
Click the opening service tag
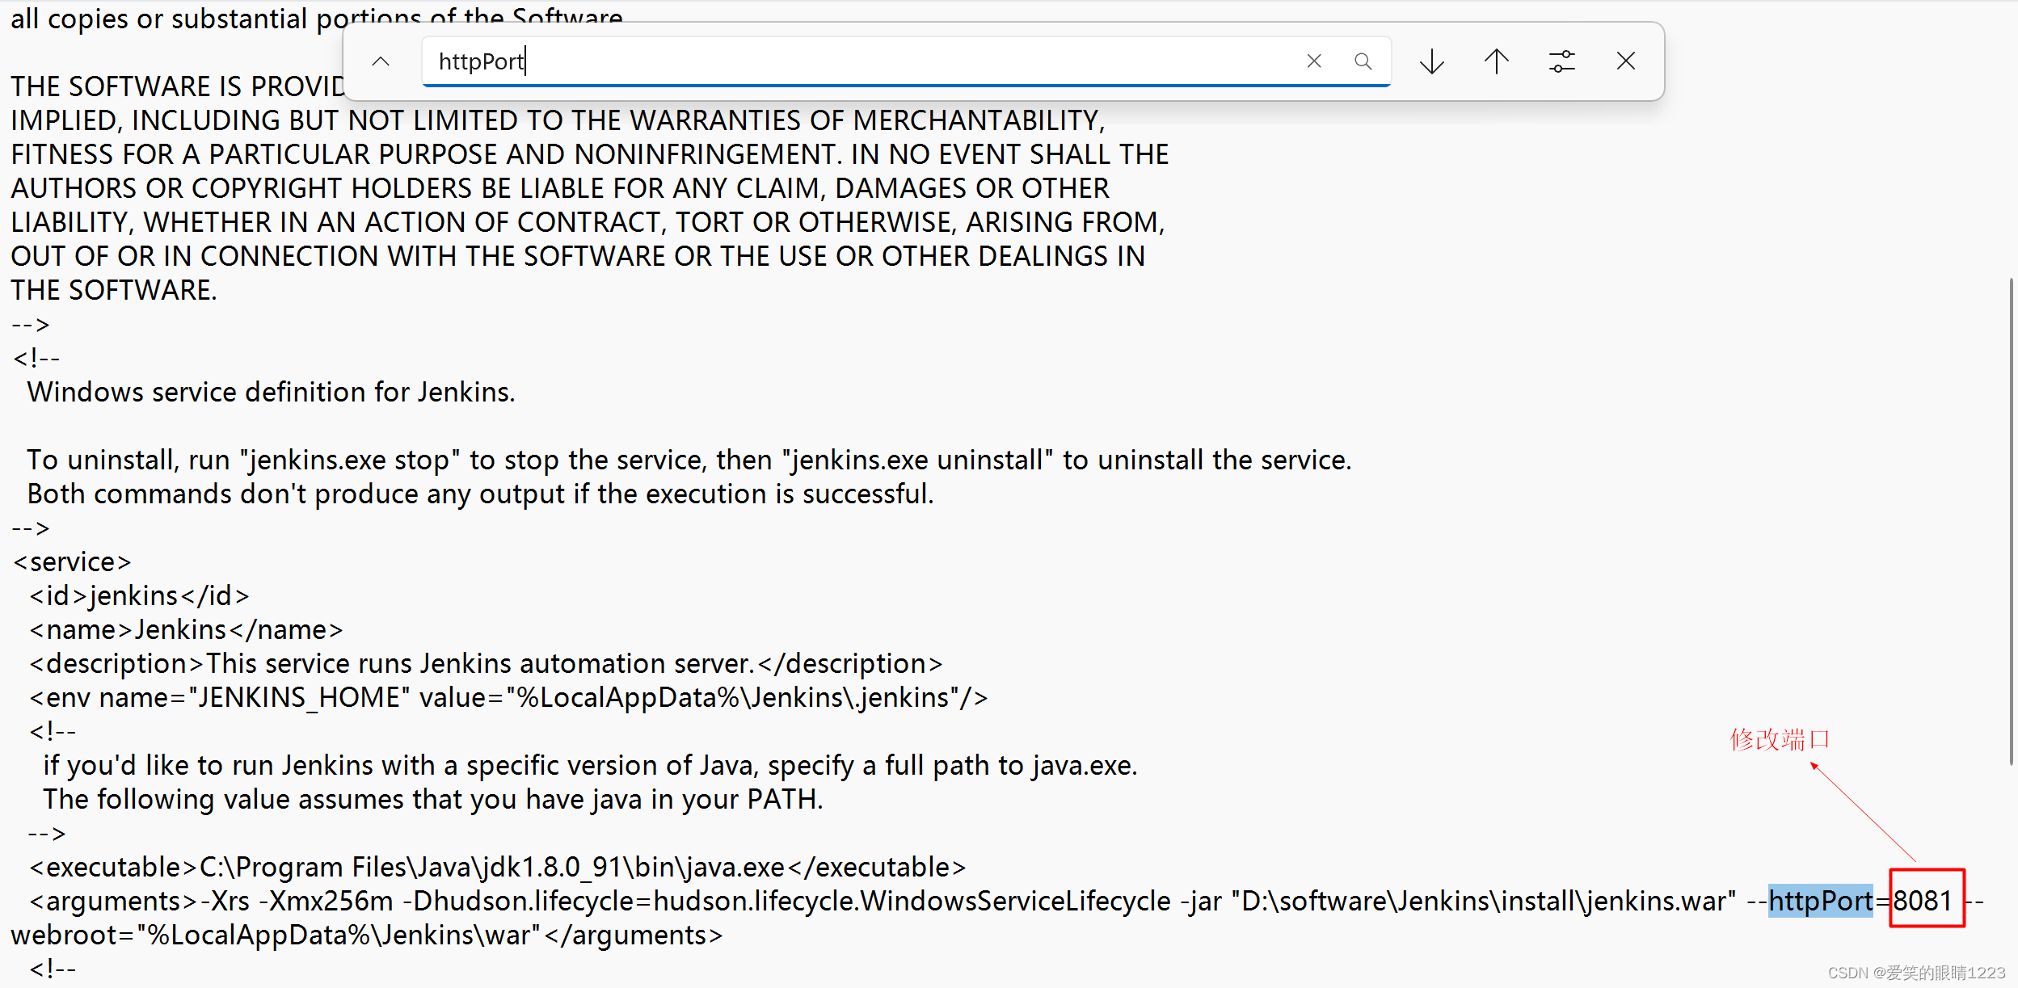pyautogui.click(x=72, y=561)
